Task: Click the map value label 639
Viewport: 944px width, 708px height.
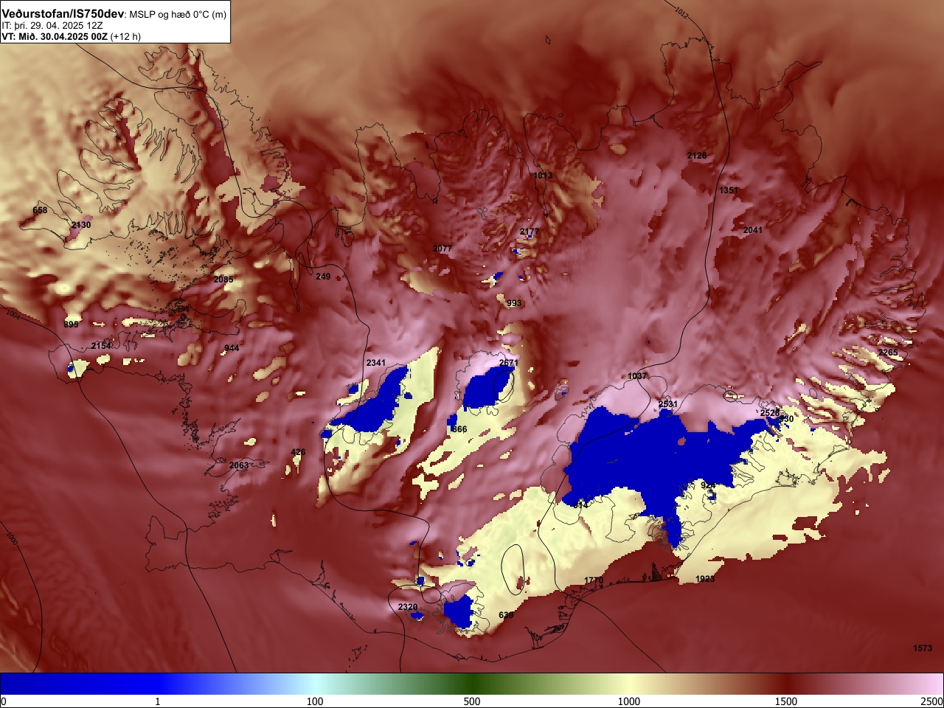Action: pos(506,615)
